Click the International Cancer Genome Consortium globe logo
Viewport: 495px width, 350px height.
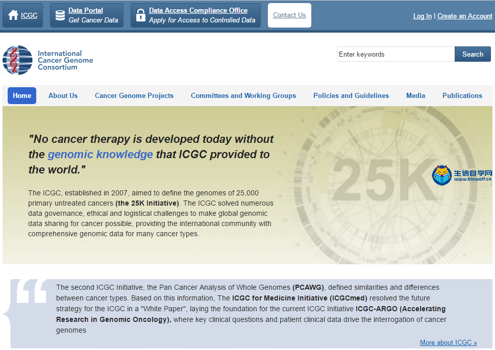18,60
